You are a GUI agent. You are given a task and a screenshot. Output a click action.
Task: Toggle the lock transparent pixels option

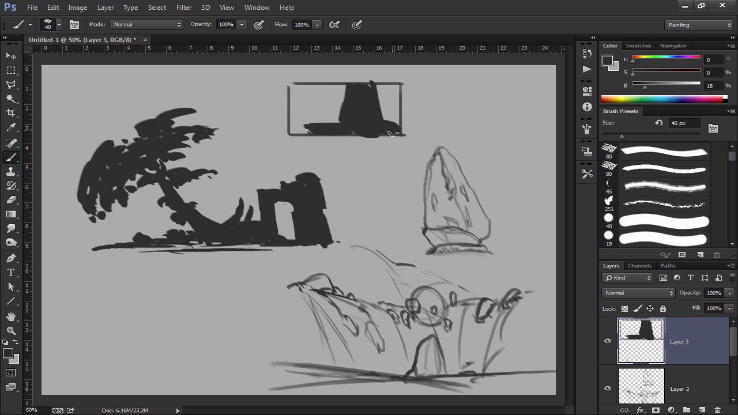[624, 309]
